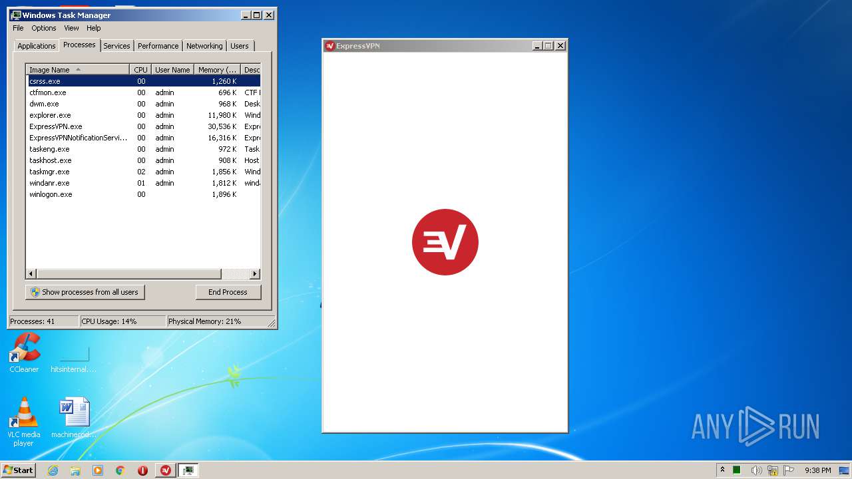Select the ExpressVPN.exe process
This screenshot has width=852, height=479.
[143, 126]
